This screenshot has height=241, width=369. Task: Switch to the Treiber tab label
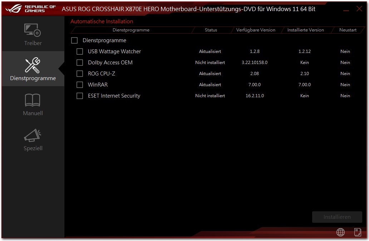(x=33, y=43)
